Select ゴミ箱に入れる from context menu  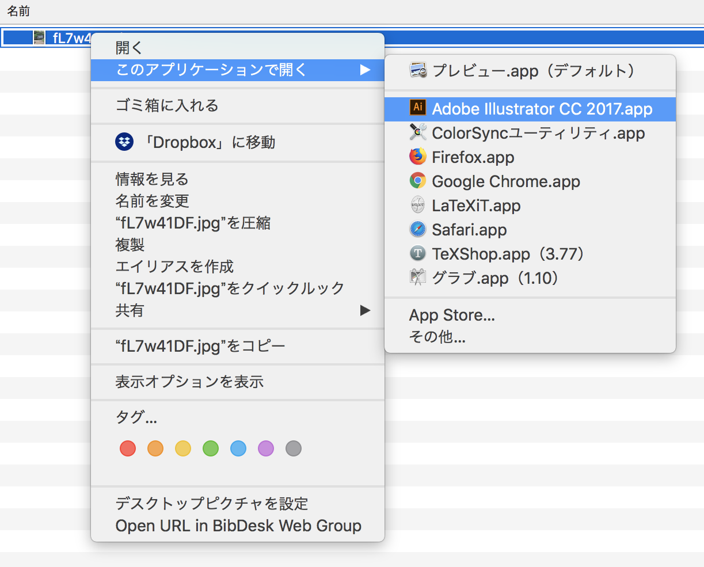click(x=167, y=105)
